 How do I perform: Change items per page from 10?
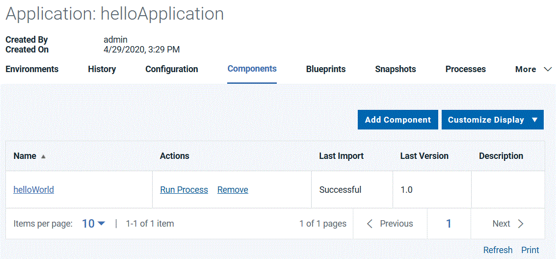pyautogui.click(x=93, y=224)
